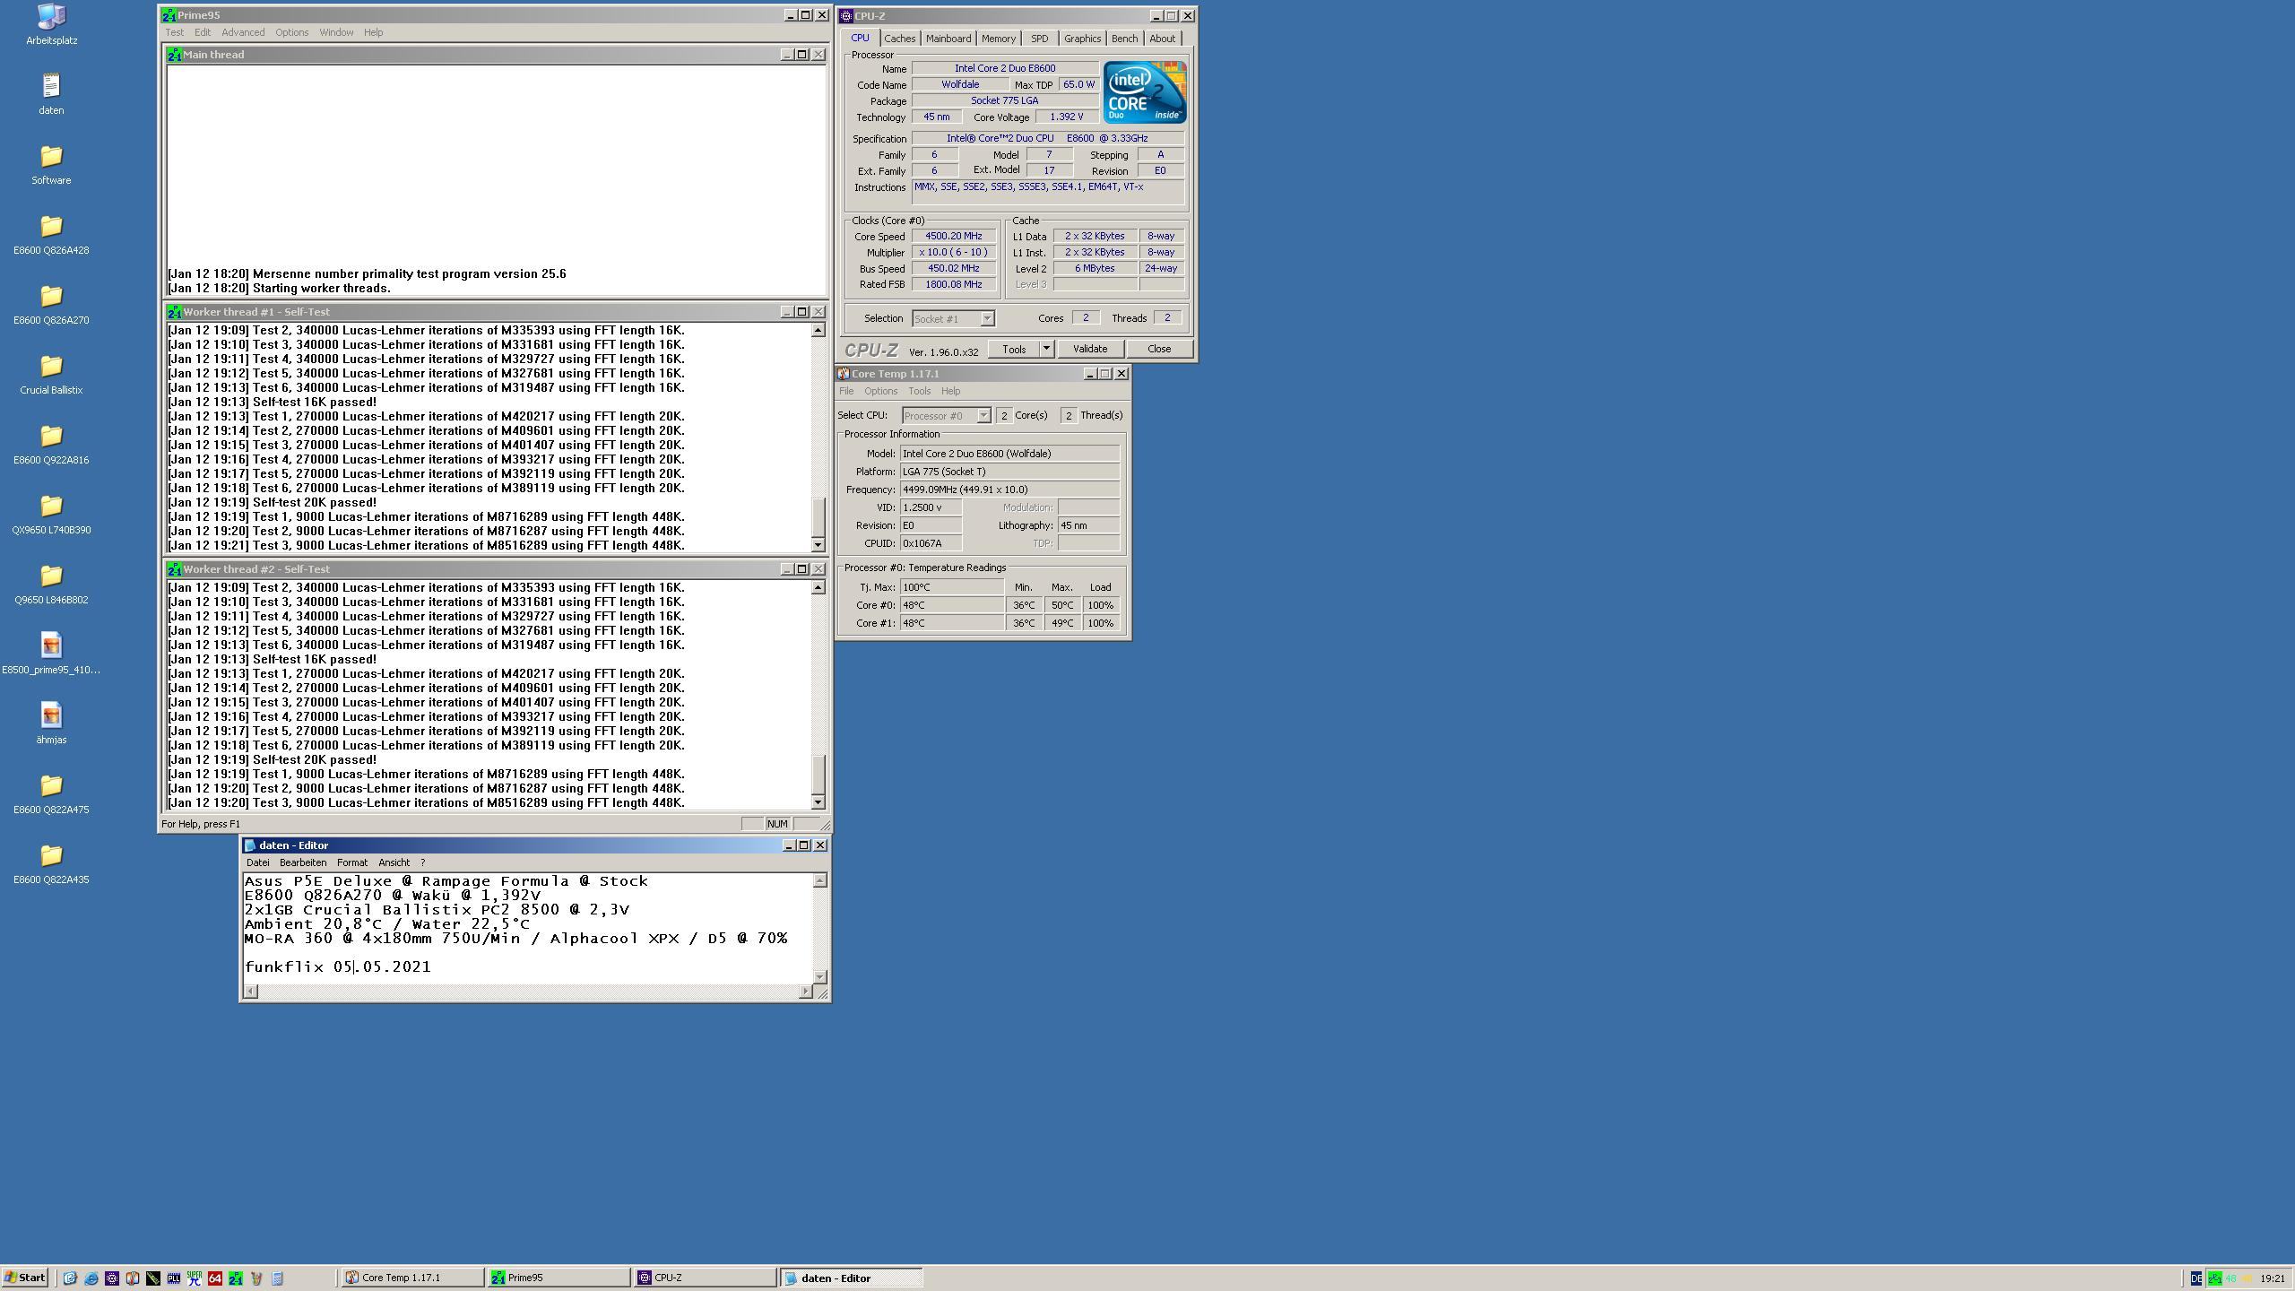Click into the daten Editor text area
This screenshot has height=1291, width=2295.
click(527, 928)
